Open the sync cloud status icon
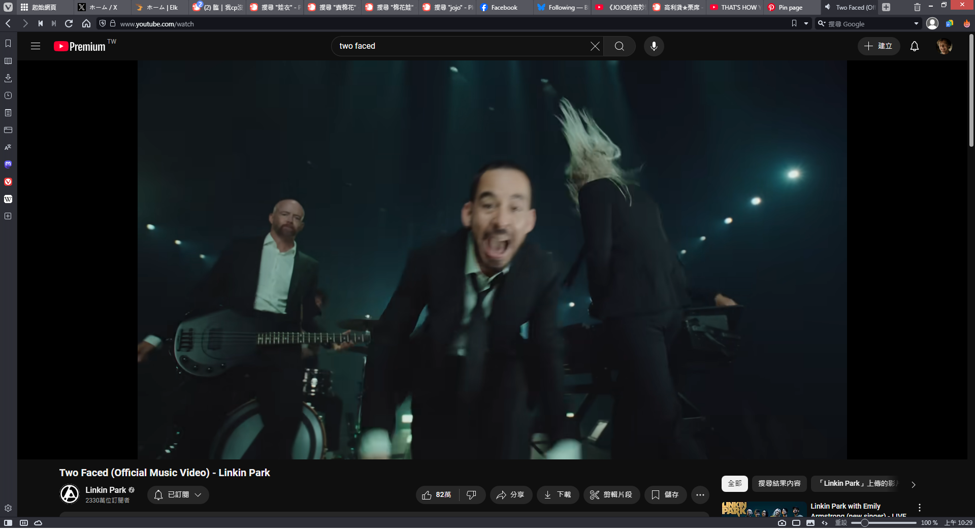The width and height of the screenshot is (975, 532). point(38,523)
